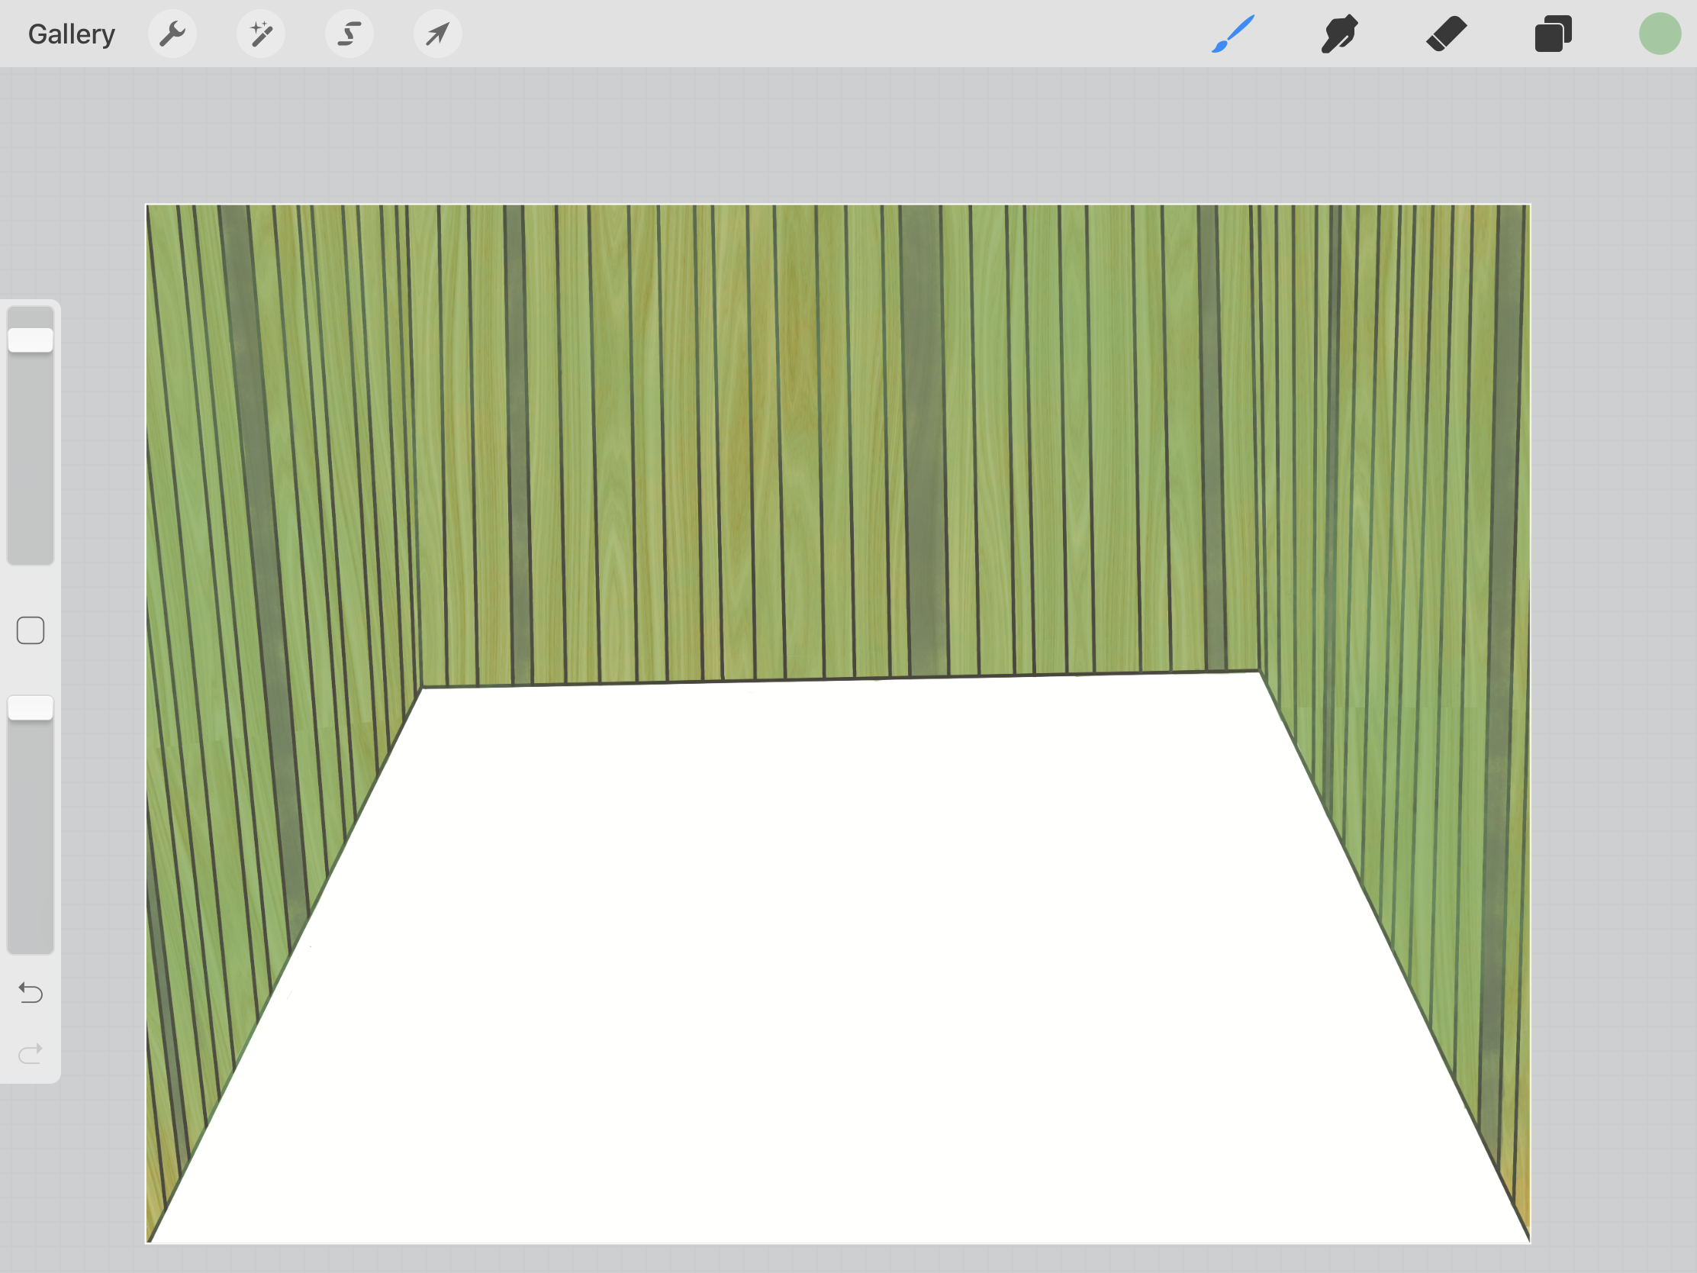
Task: Select the Smudge finger tool
Action: point(1339,34)
